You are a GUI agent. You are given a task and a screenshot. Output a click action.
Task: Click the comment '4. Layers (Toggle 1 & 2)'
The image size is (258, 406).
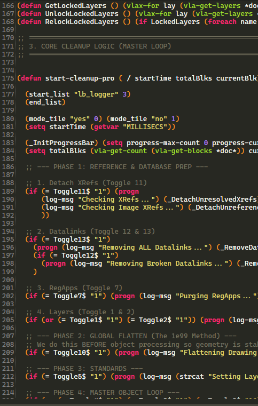pyautogui.click(x=86, y=312)
